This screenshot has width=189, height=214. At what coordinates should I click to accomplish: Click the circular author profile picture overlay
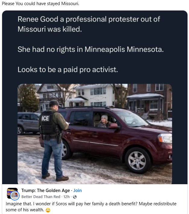15,196
